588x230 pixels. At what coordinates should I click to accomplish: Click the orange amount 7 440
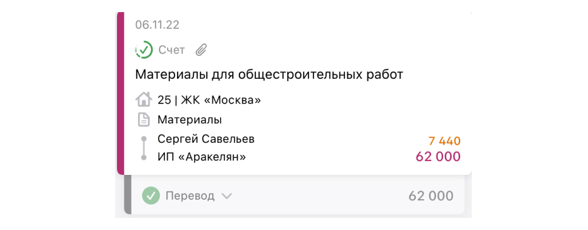444,141
